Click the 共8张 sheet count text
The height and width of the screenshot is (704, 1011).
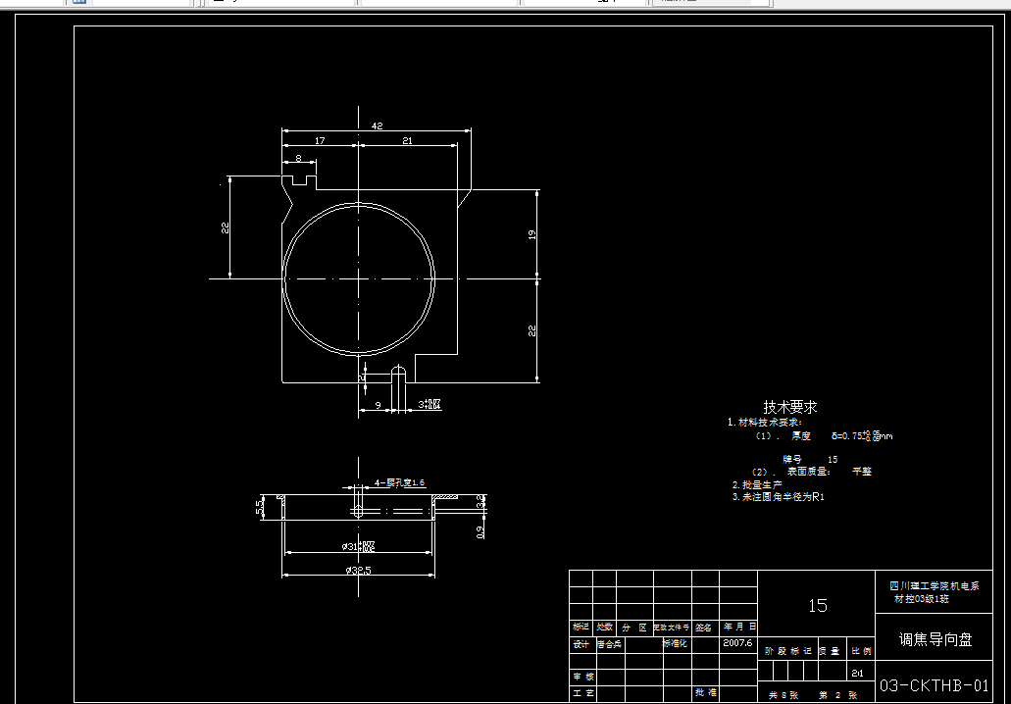783,695
